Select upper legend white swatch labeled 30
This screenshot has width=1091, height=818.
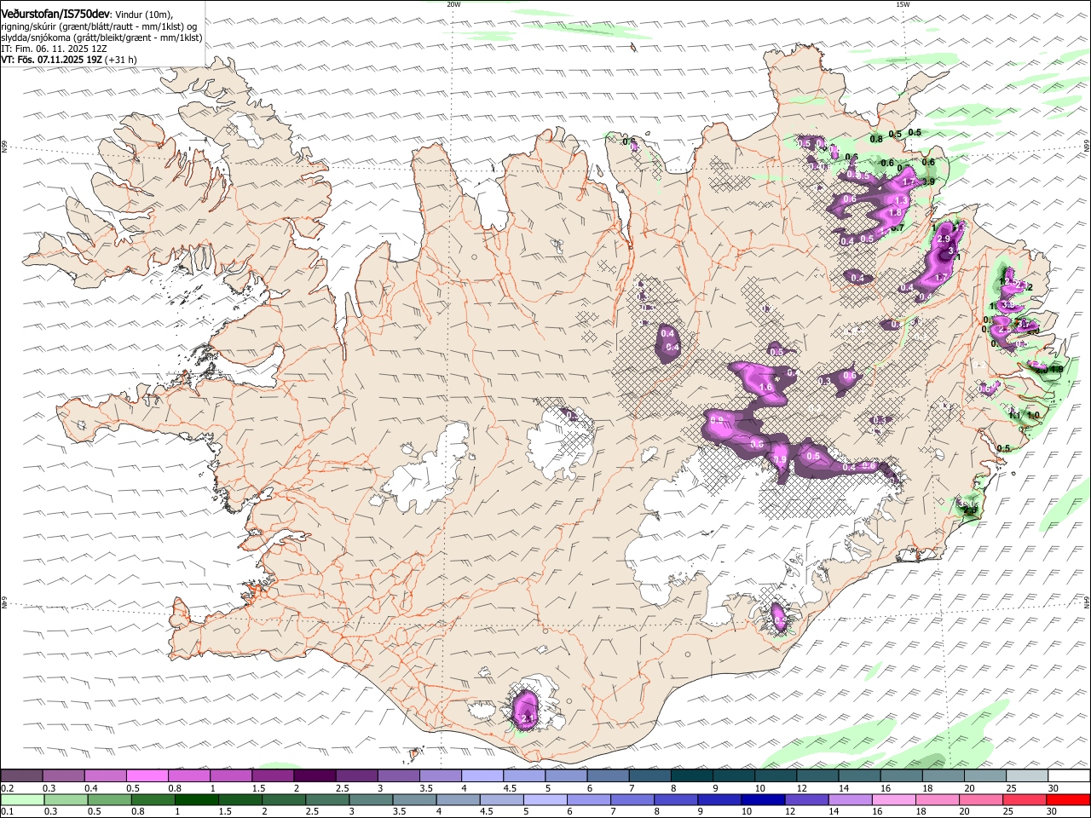point(1070,775)
